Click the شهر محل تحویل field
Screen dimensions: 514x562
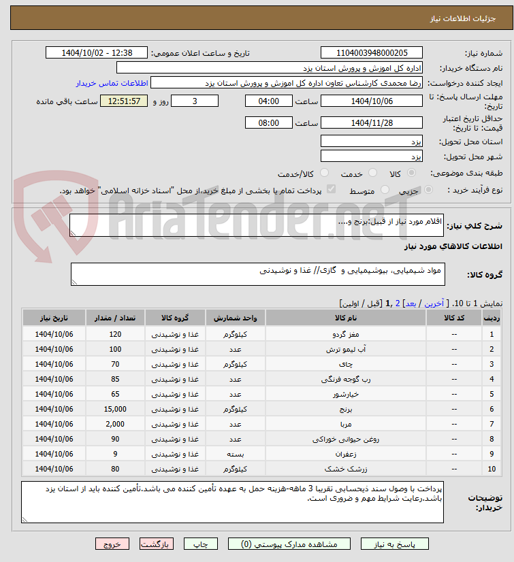(372, 156)
